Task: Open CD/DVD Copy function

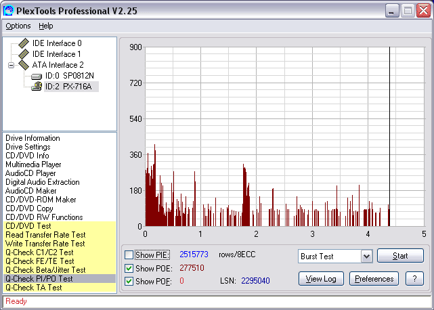Action: pos(29,208)
